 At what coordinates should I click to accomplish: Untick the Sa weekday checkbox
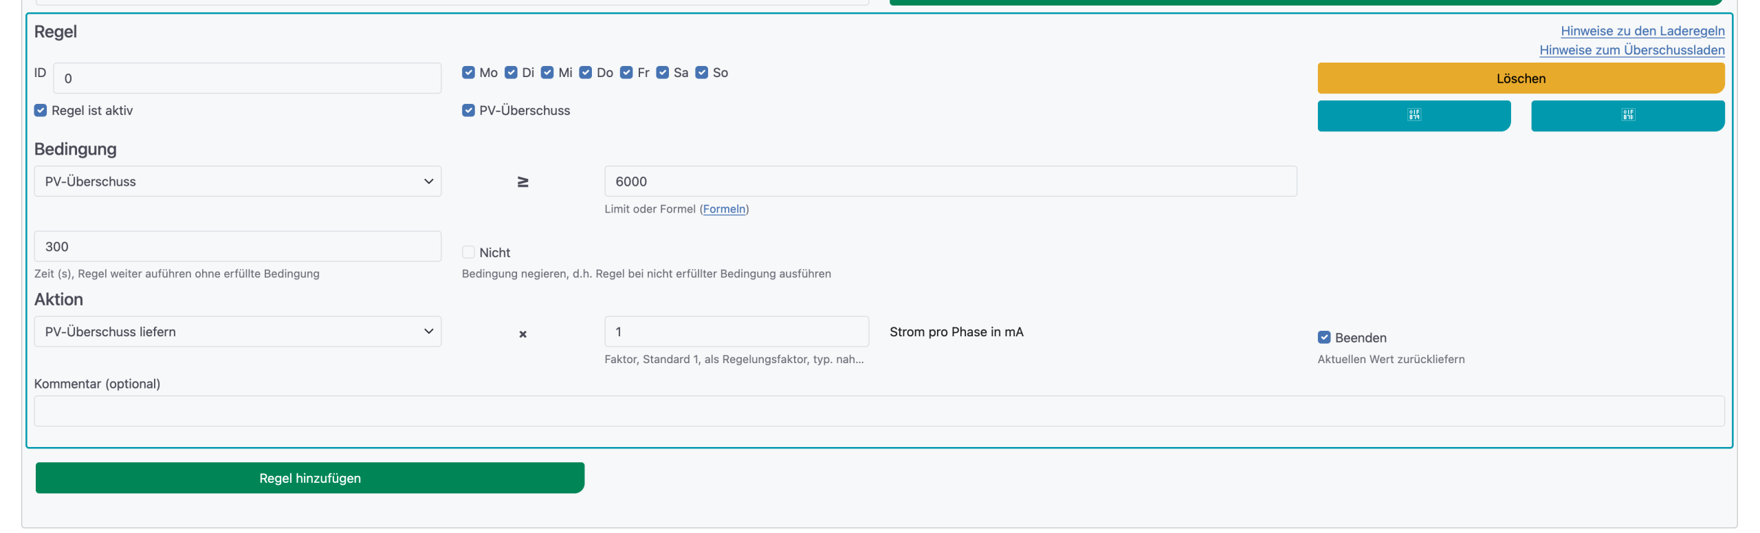click(662, 73)
